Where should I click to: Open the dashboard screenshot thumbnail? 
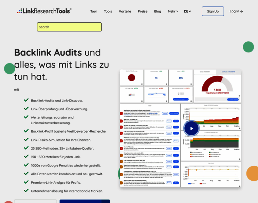[x=180, y=128]
